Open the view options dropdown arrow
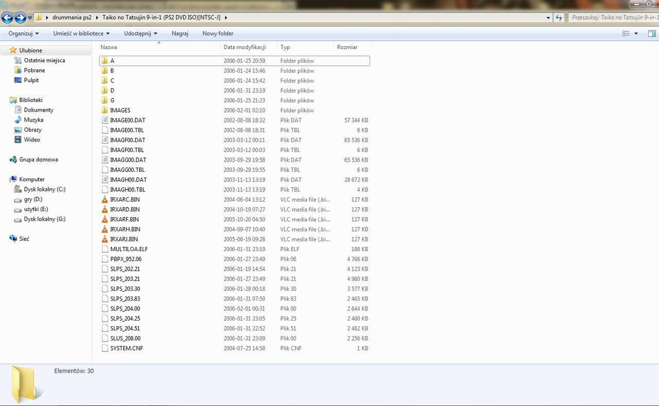Viewport: 659px width, 406px height. [x=636, y=33]
